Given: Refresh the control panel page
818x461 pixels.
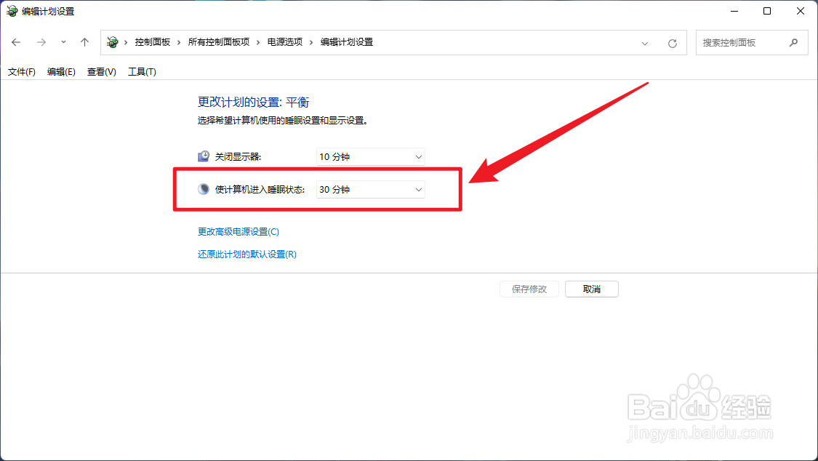Looking at the screenshot, I should pos(673,44).
